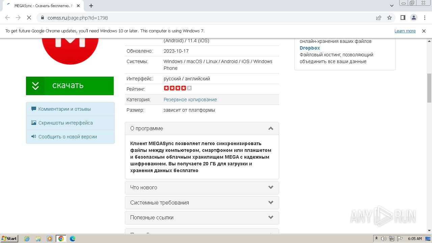Click the browser forward arrow
This screenshot has height=243, width=432.
[x=18, y=18]
